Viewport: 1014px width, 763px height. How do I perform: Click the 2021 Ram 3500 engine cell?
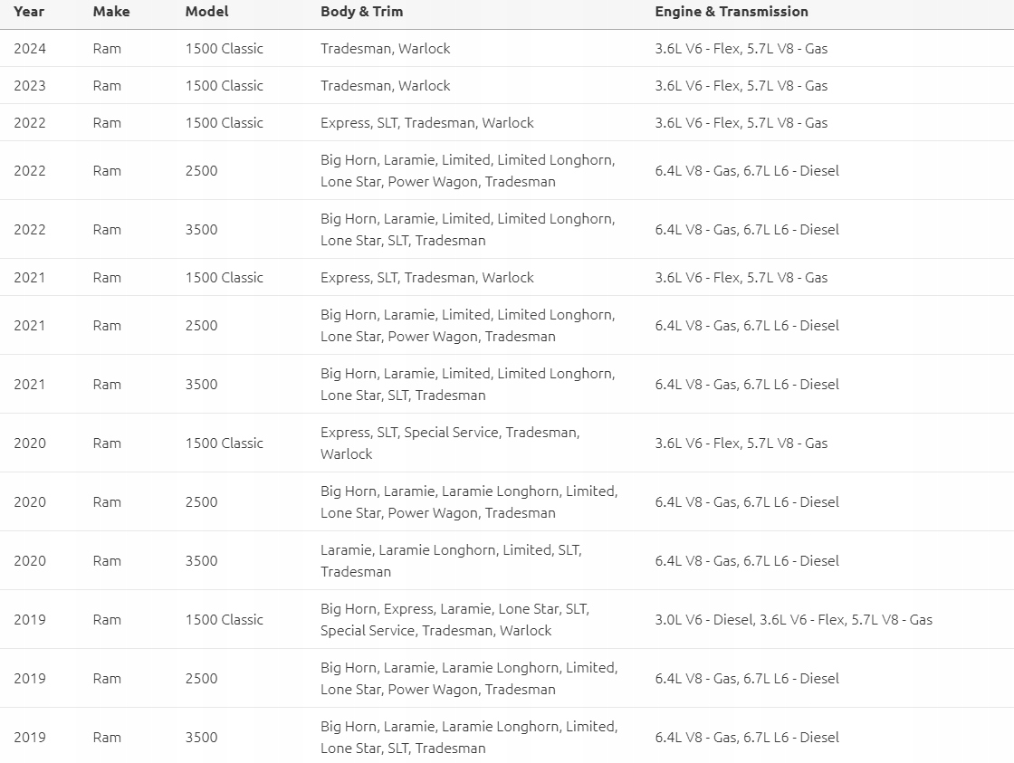click(747, 384)
